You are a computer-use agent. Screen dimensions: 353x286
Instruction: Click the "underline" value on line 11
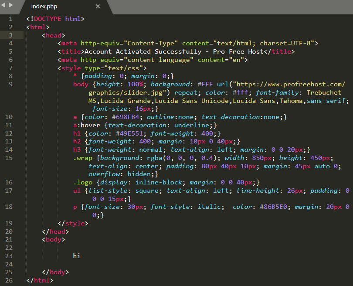click(x=192, y=125)
